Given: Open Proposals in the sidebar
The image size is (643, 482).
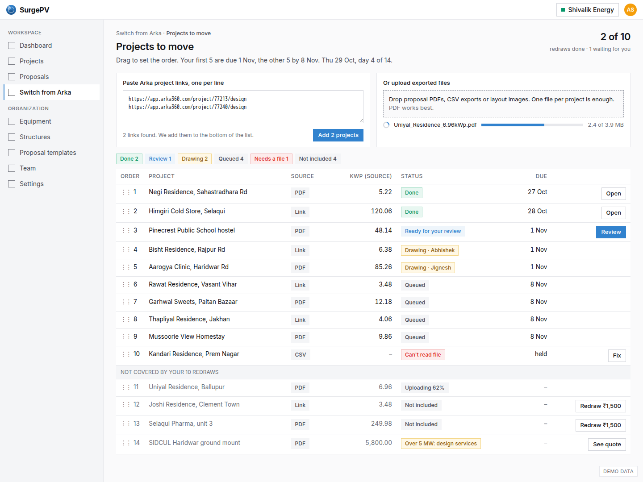Looking at the screenshot, I should [x=52, y=77].
